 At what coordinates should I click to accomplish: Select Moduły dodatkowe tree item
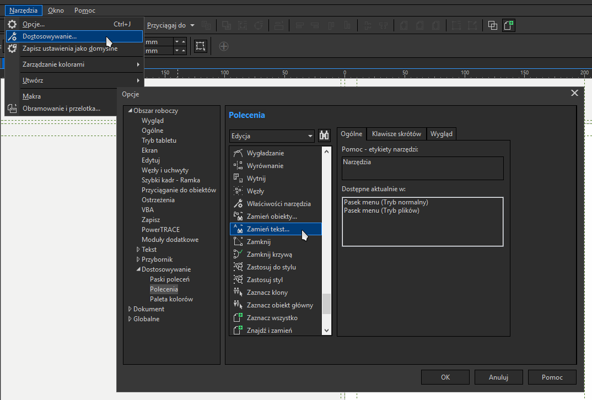(x=170, y=240)
